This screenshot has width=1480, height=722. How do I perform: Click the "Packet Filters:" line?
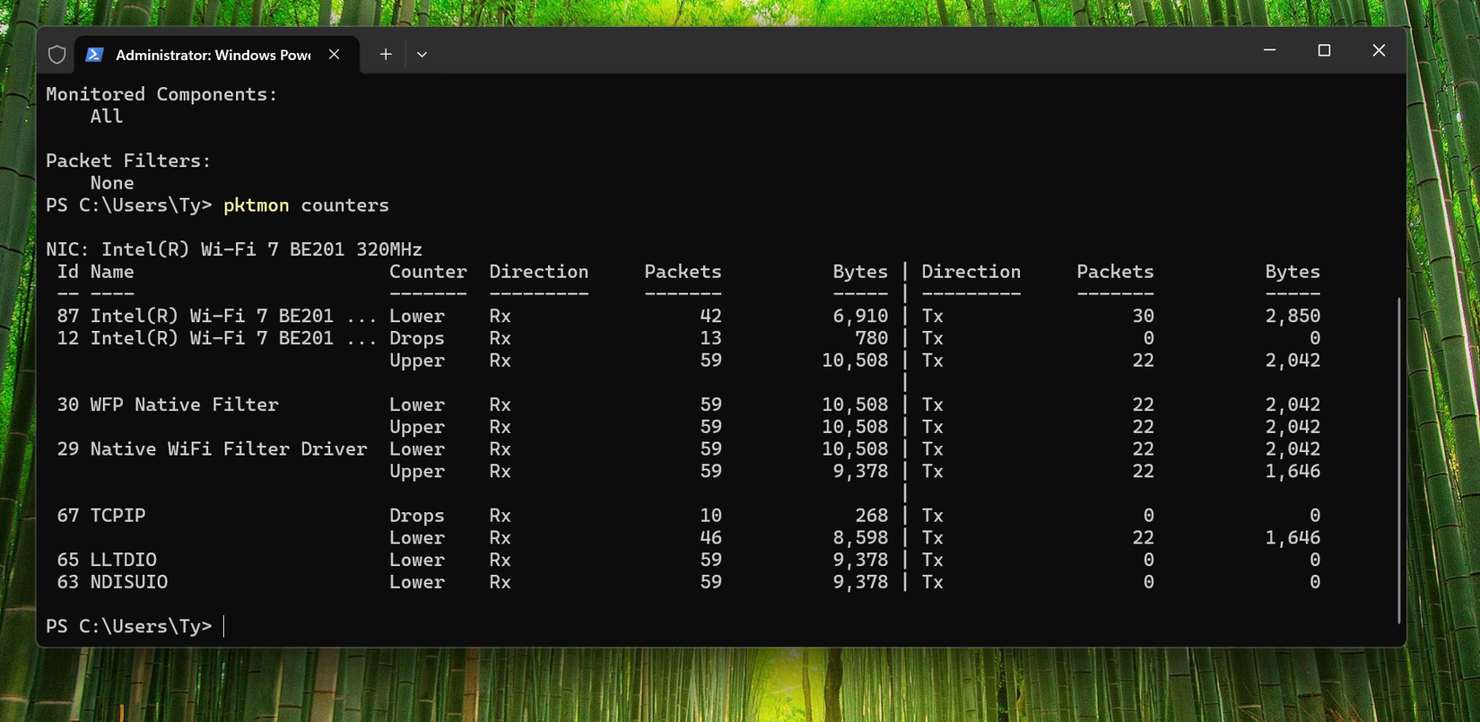128,161
